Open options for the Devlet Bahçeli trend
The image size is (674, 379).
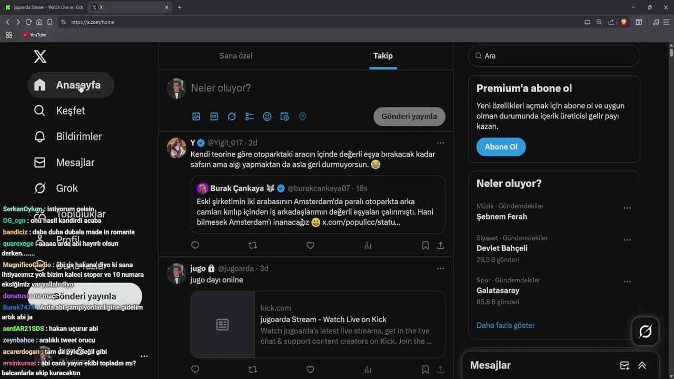pyautogui.click(x=627, y=240)
